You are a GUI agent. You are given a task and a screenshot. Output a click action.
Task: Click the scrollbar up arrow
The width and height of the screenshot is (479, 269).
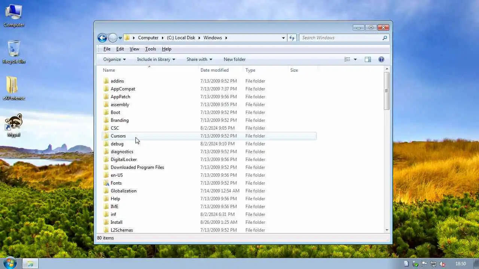pyautogui.click(x=387, y=69)
